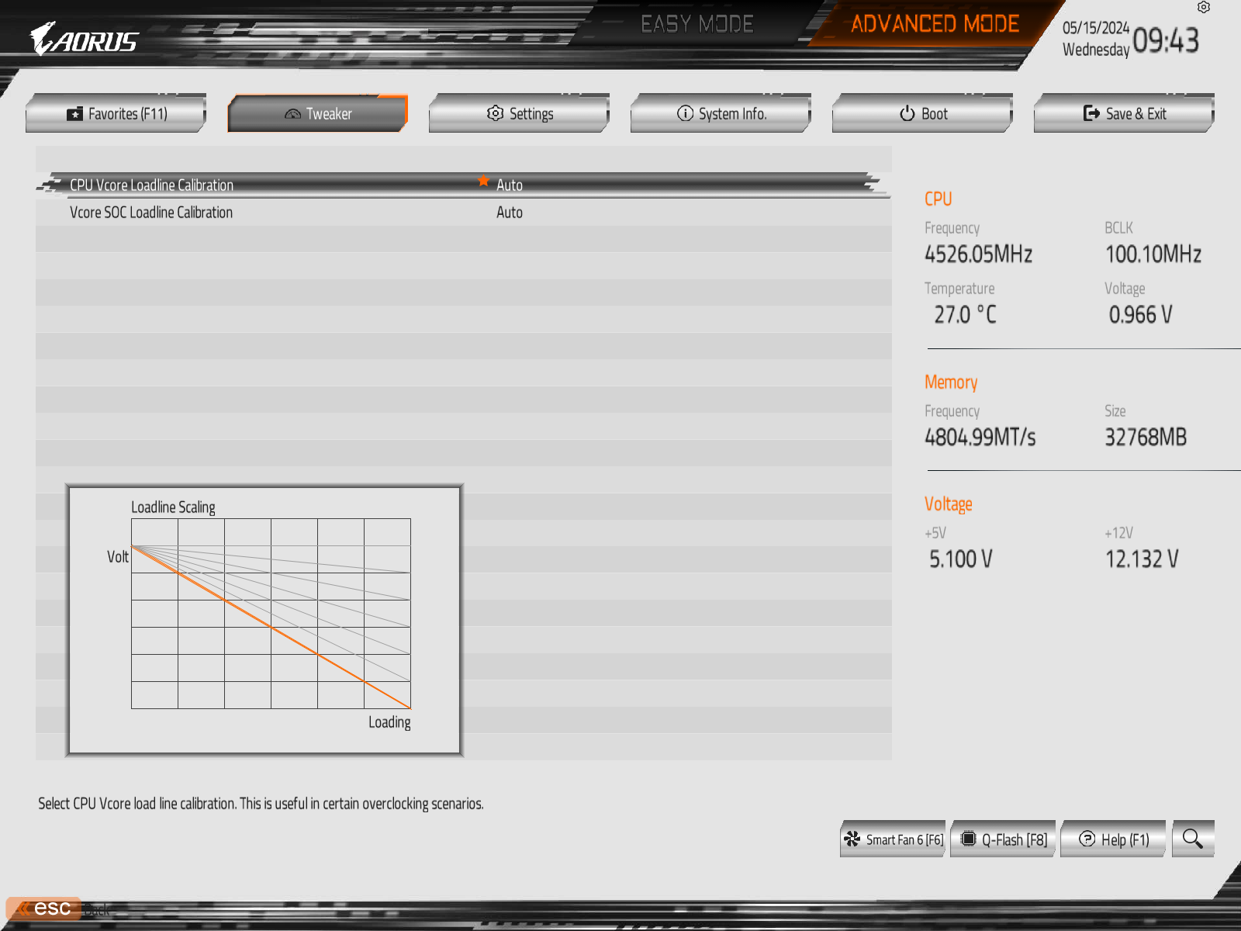The height and width of the screenshot is (931, 1241).
Task: Select Vcore SOC Loadline Calibration row
Action: click(x=463, y=212)
